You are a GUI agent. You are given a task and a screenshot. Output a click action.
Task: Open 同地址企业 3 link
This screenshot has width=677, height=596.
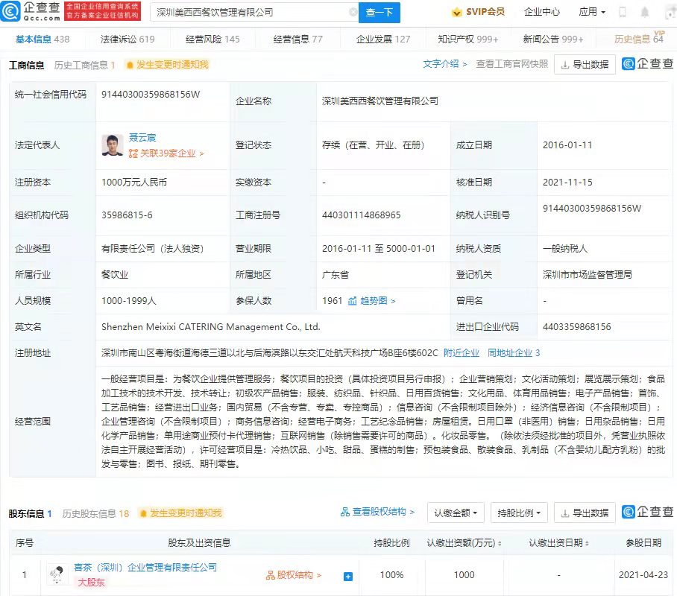pos(514,353)
